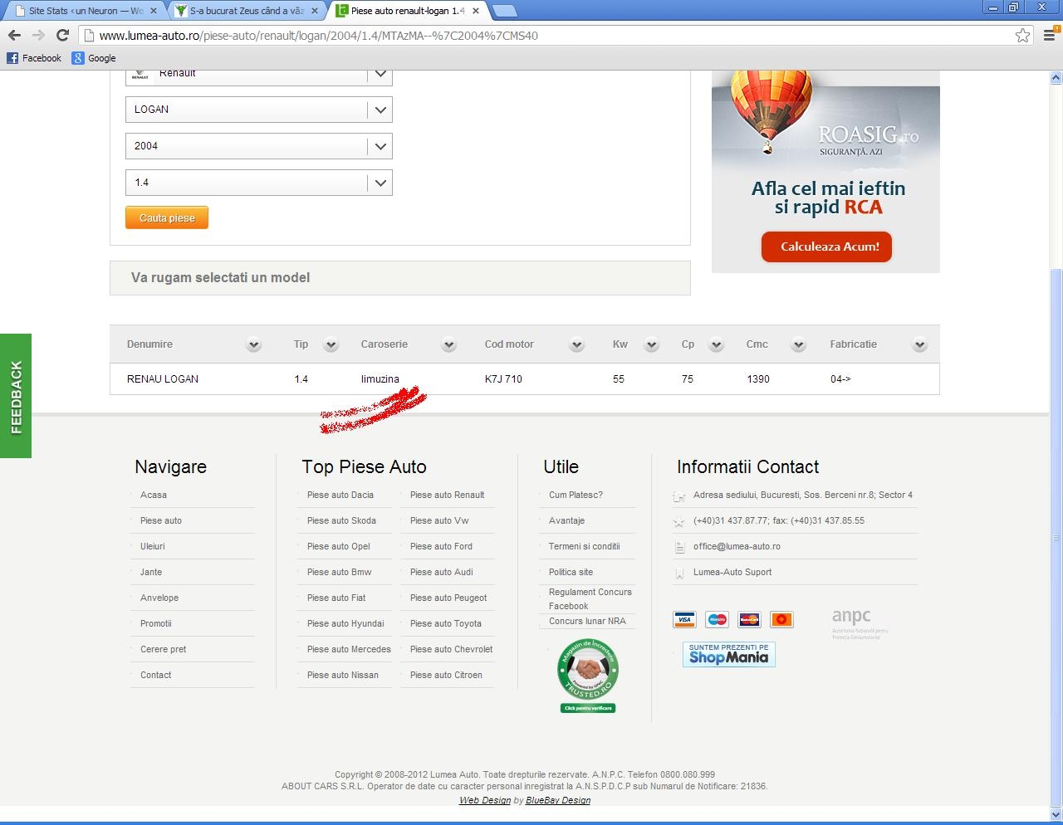The height and width of the screenshot is (825, 1063).
Task: Open Piese auto Renault link
Action: pos(447,495)
